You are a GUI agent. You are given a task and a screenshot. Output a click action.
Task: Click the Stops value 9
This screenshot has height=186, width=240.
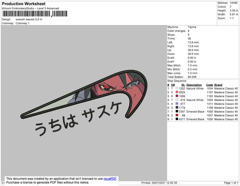[x=188, y=34]
